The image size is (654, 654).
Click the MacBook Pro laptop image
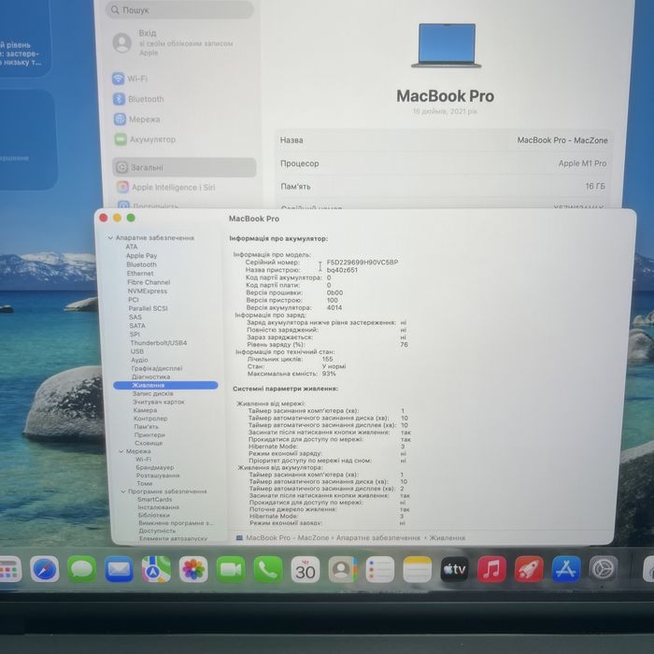coord(446,46)
